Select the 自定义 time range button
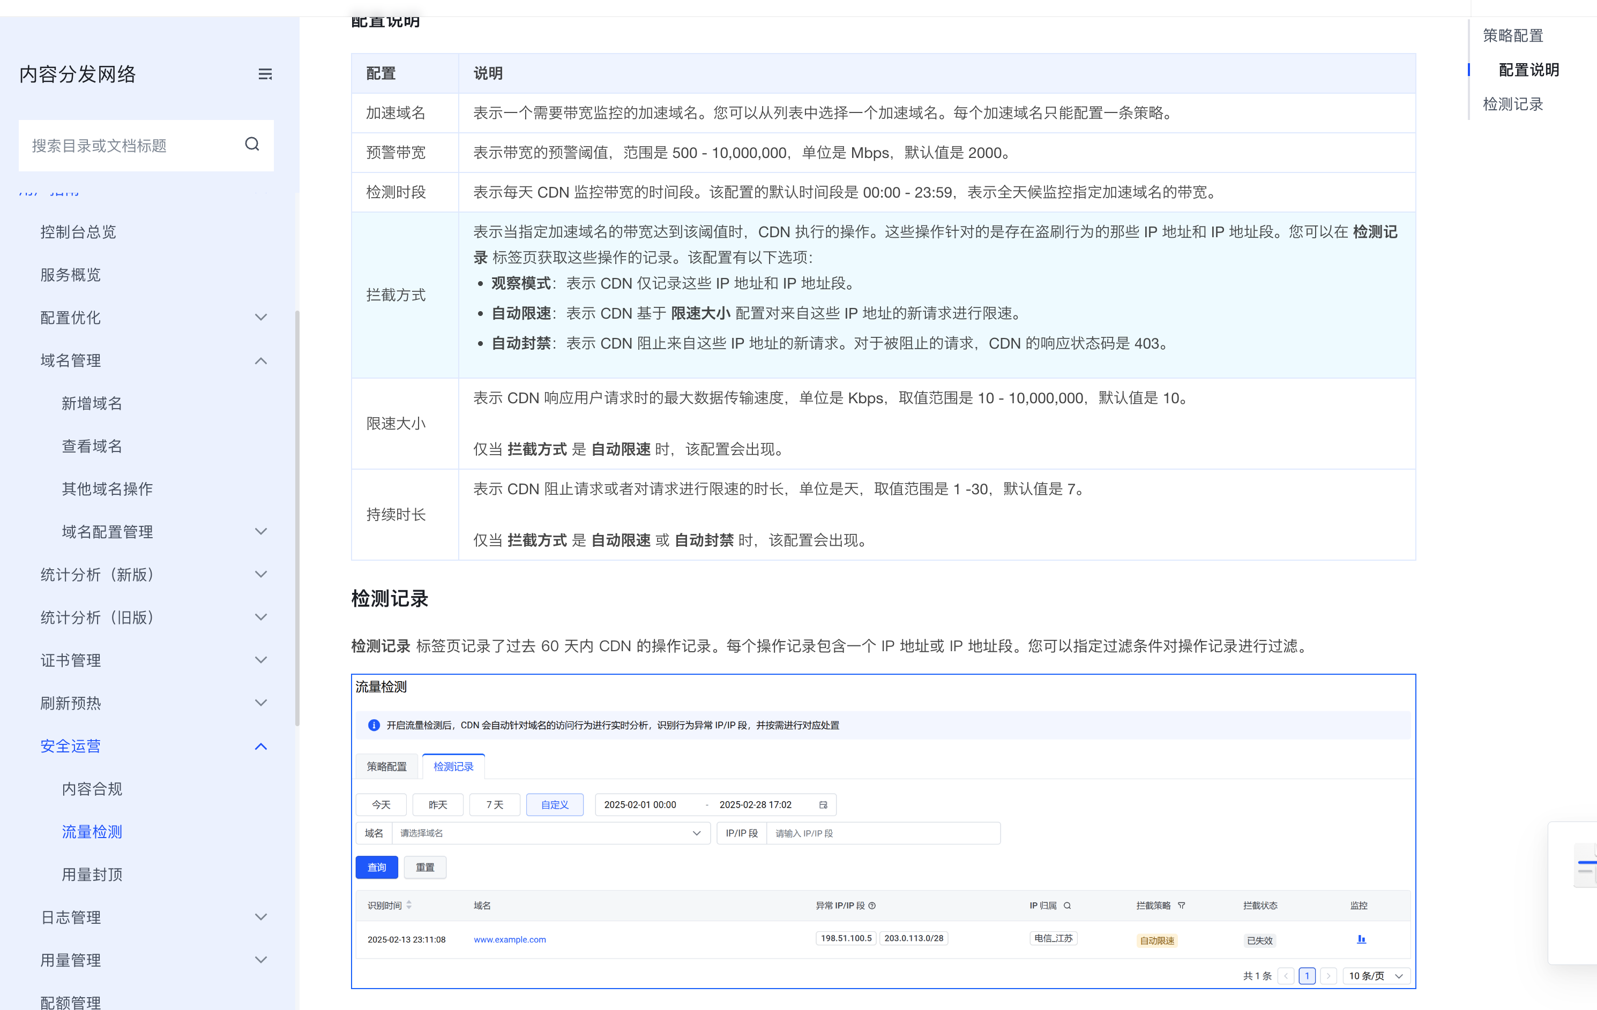The height and width of the screenshot is (1010, 1597). (x=555, y=804)
